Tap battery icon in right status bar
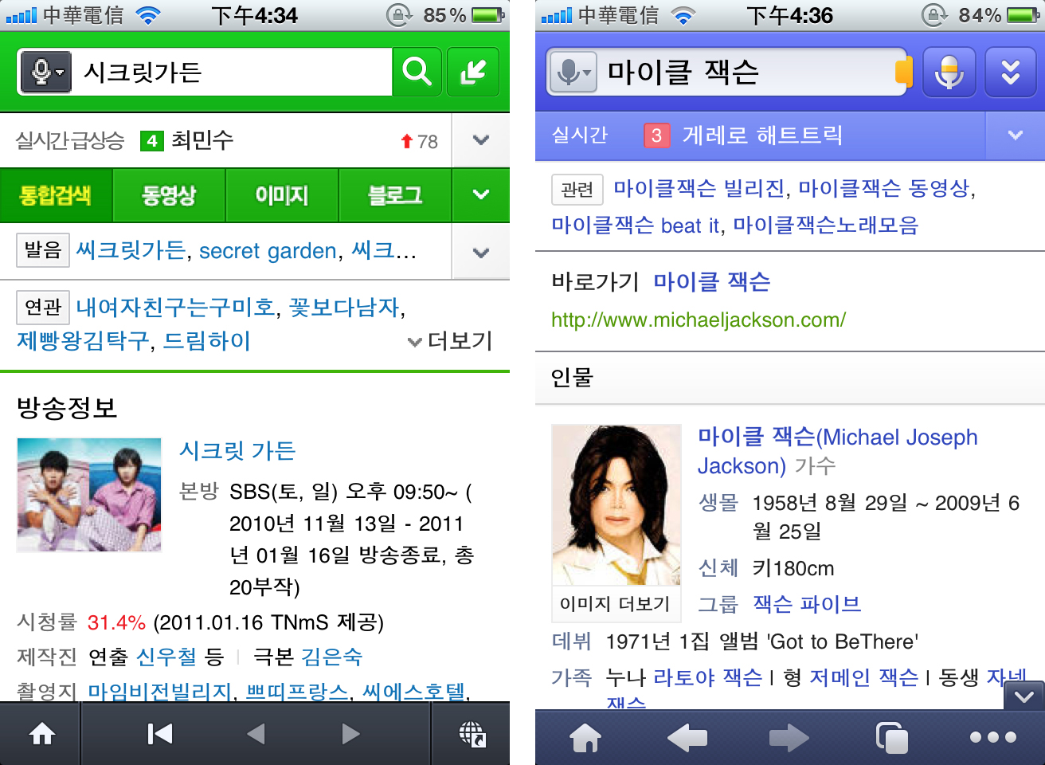 tap(1024, 15)
